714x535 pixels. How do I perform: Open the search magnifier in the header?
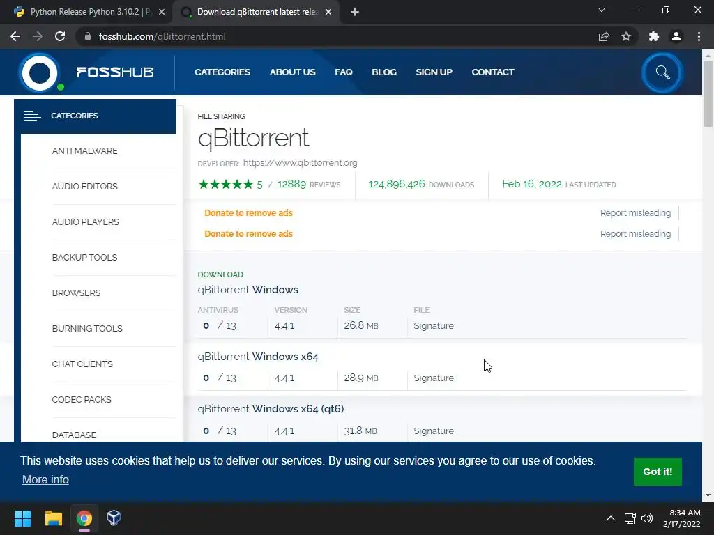click(662, 72)
